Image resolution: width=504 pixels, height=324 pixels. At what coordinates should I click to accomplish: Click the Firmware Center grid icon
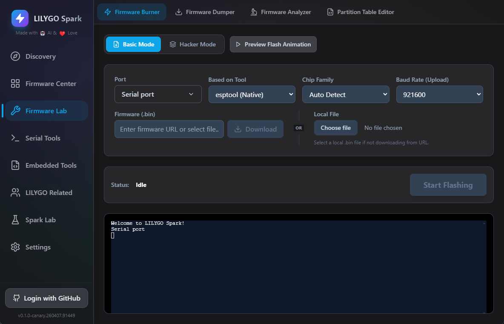pyautogui.click(x=15, y=84)
